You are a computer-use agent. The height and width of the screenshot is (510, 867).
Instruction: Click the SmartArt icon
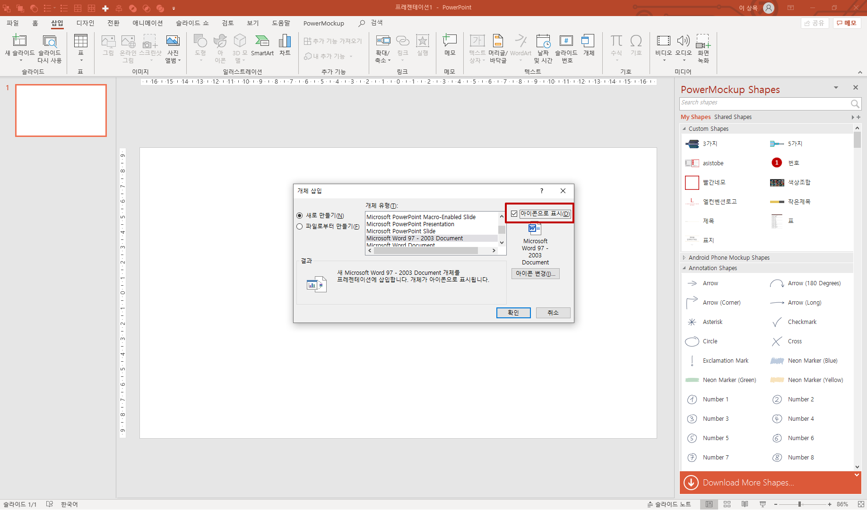(x=262, y=41)
